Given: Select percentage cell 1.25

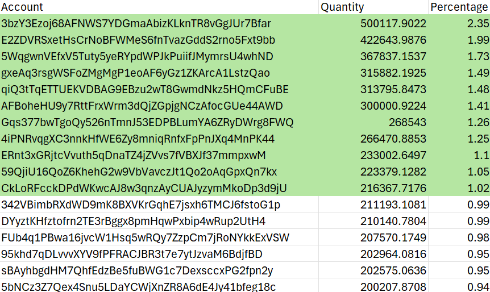Looking at the screenshot, I should click(459, 139).
